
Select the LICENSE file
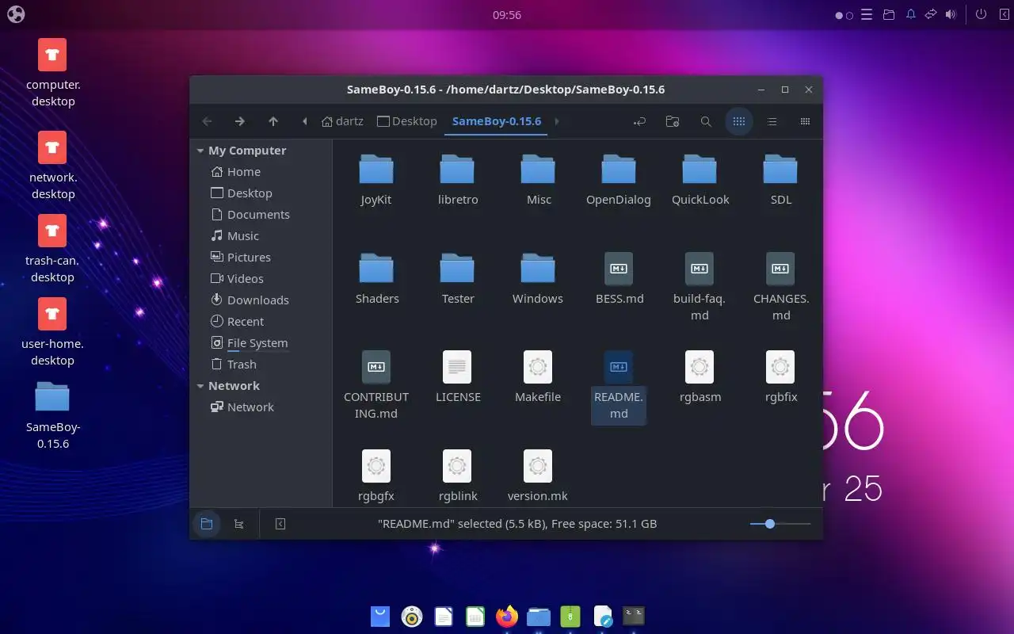click(457, 378)
